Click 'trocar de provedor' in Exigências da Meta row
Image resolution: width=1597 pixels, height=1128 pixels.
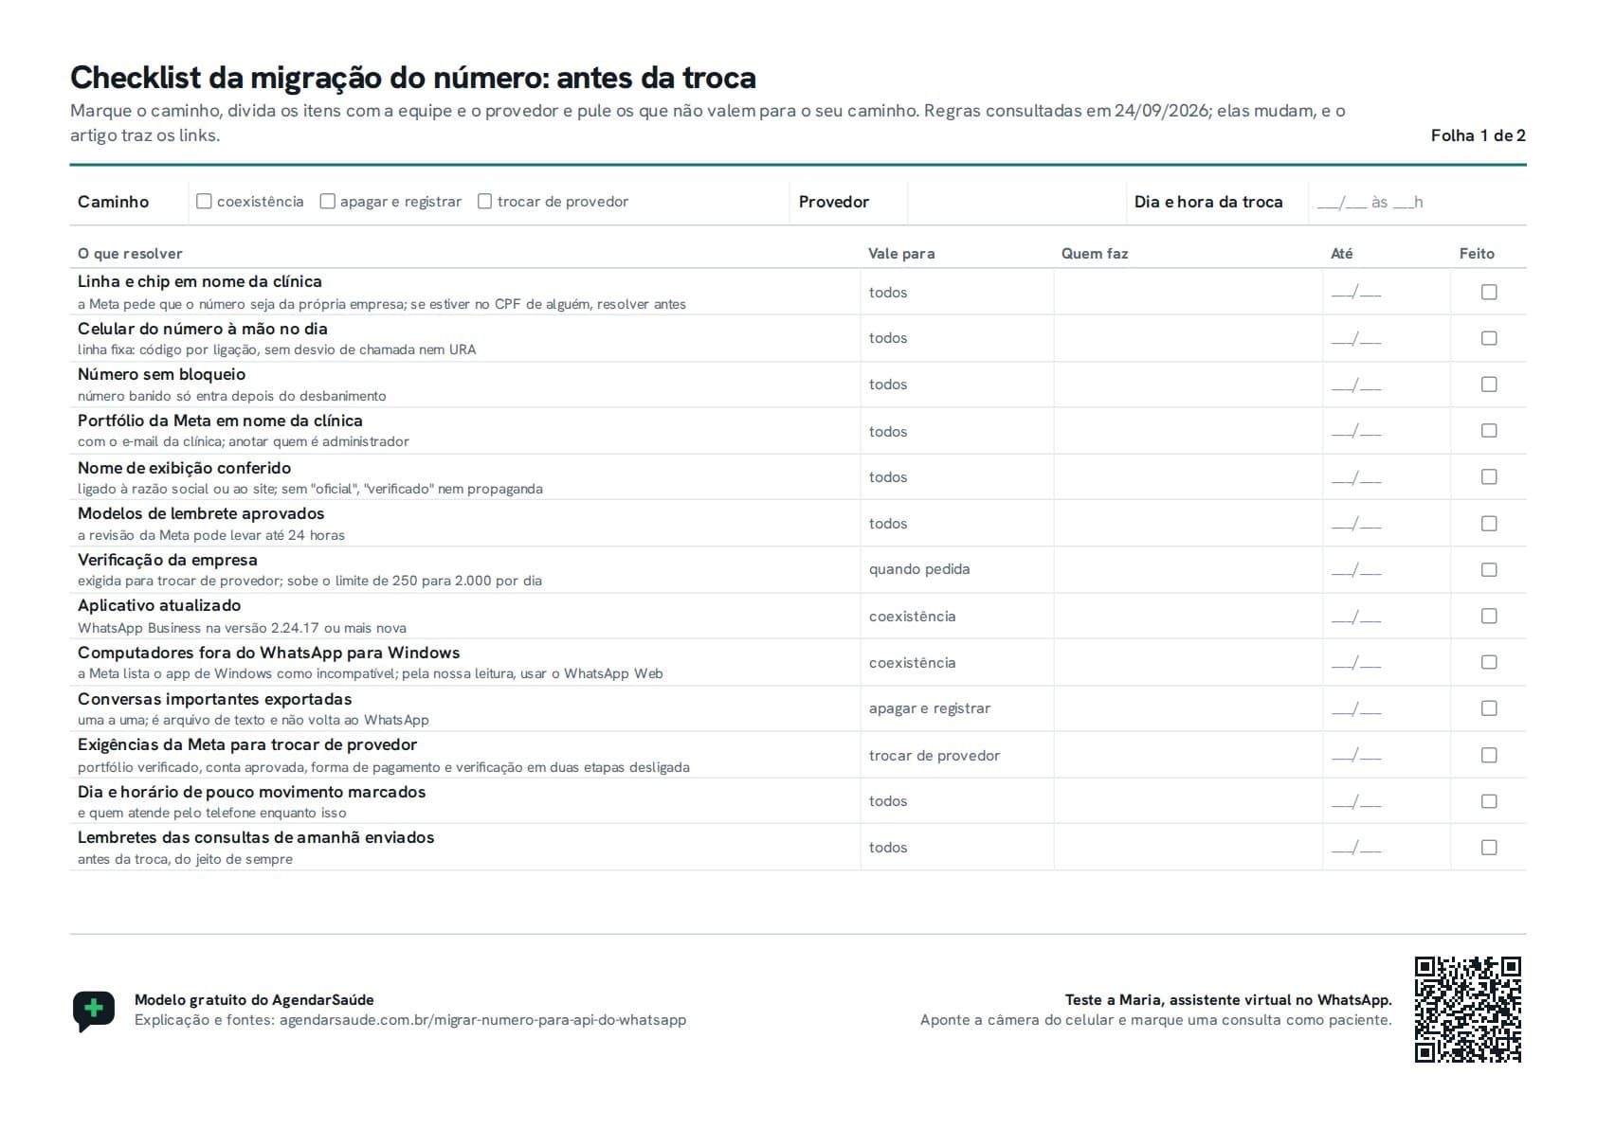click(x=935, y=755)
